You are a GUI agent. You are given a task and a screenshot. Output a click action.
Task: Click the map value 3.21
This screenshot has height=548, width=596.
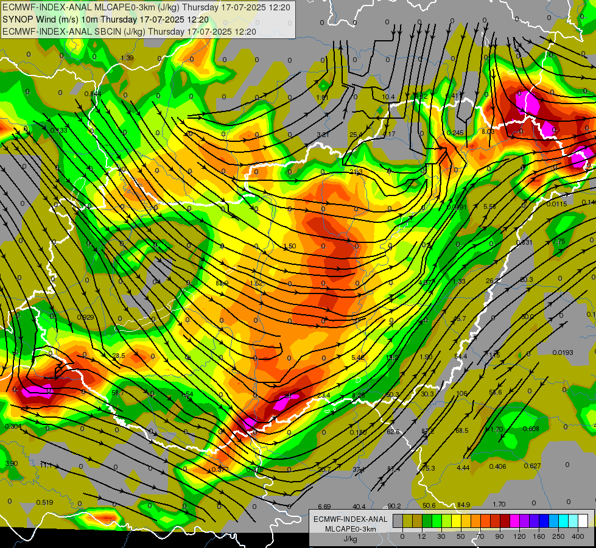323,135
